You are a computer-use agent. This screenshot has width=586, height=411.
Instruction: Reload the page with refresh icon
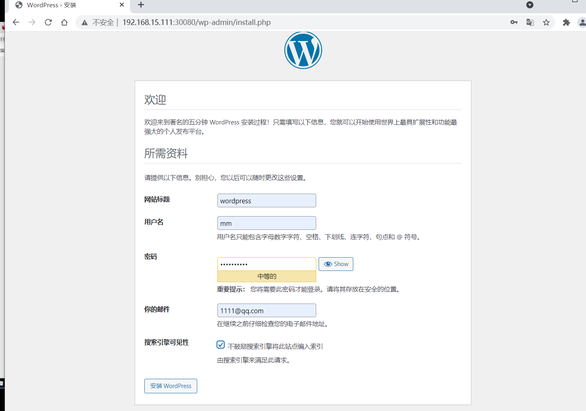[x=48, y=22]
